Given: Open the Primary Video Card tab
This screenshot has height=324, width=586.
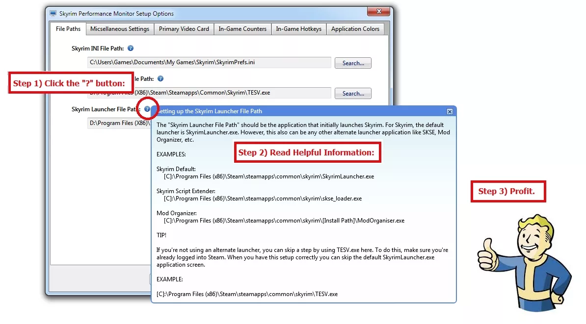Looking at the screenshot, I should (x=184, y=29).
